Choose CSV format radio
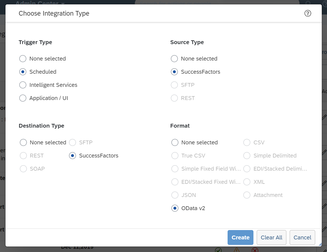Viewport: 327px width, 252px height. (x=247, y=142)
